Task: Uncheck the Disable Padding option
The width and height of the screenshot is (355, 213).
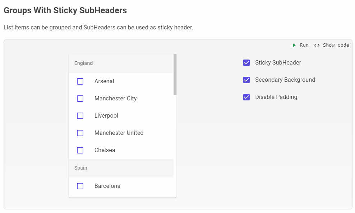Action: pyautogui.click(x=246, y=97)
